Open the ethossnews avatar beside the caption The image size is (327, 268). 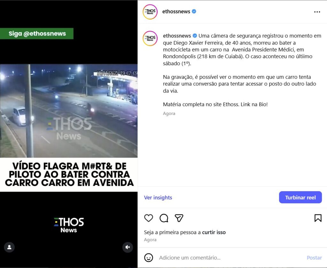pyautogui.click(x=150, y=38)
